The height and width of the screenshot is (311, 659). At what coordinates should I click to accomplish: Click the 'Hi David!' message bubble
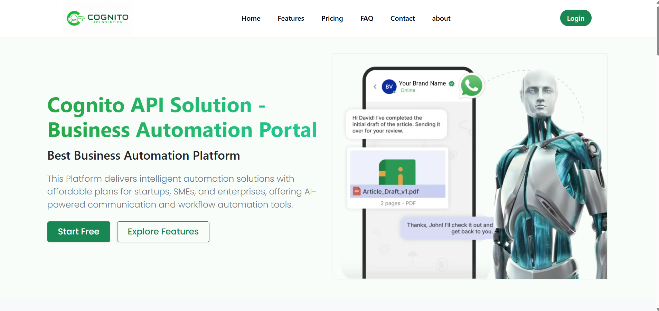pyautogui.click(x=396, y=124)
